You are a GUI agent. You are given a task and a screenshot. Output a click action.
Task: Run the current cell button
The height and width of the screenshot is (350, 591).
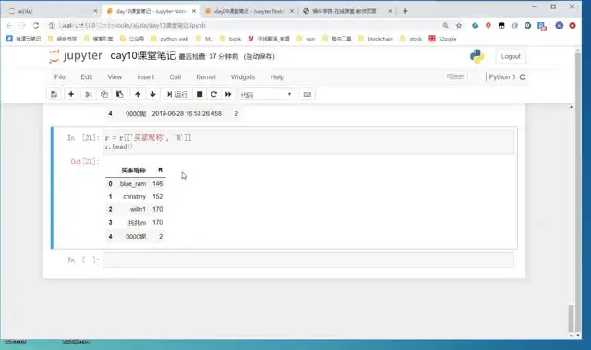tap(177, 94)
